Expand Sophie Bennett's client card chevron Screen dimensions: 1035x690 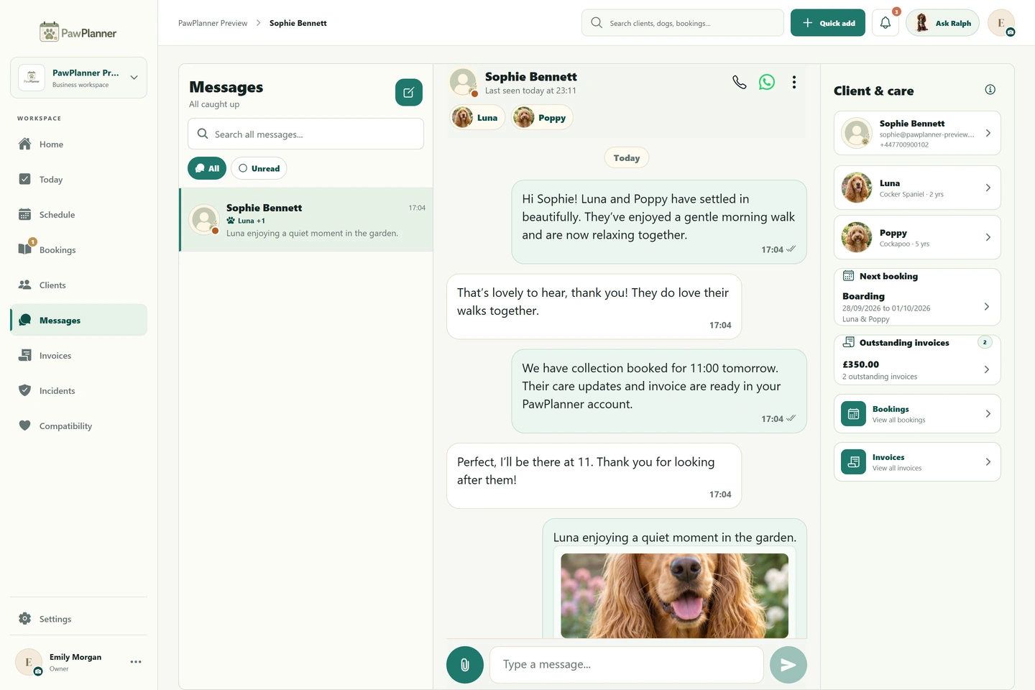point(988,133)
